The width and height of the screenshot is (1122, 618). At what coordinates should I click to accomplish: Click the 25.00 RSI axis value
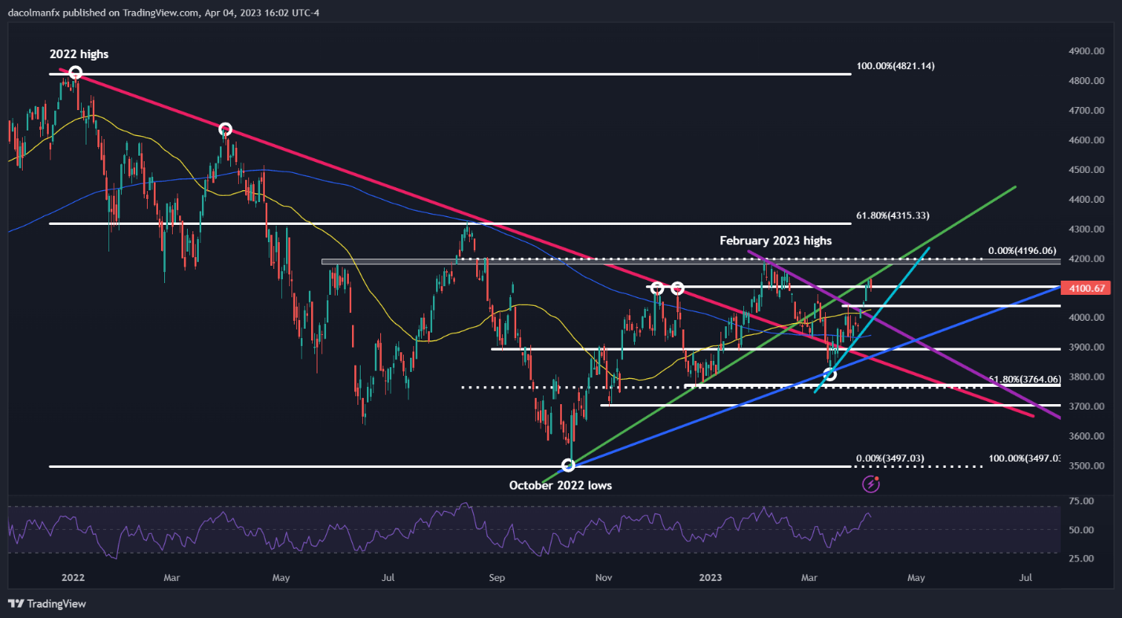coord(1082,559)
